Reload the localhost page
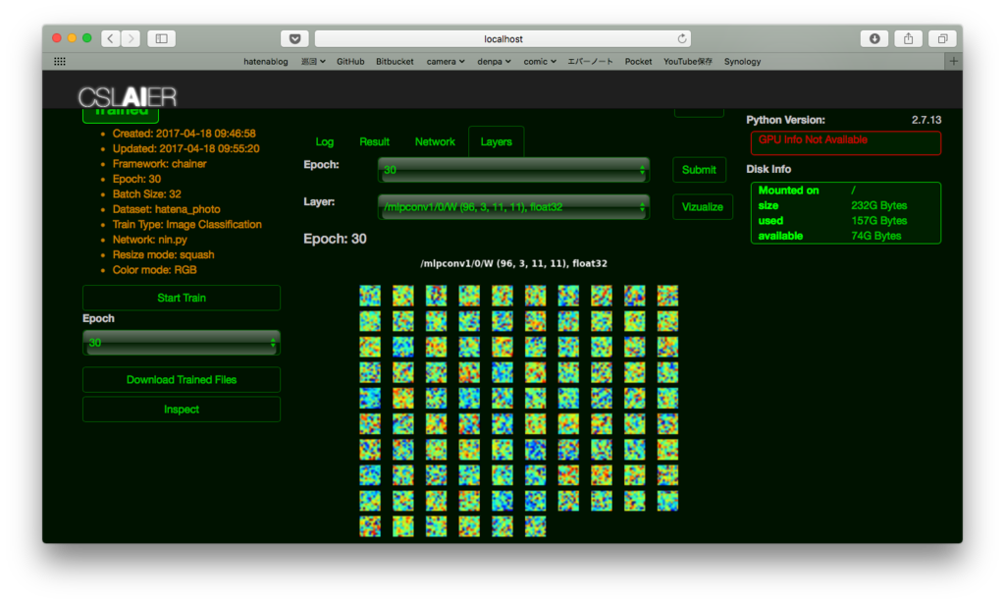Screen dimensions: 1005x604 click(x=682, y=38)
